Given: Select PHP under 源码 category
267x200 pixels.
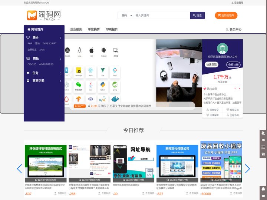Looking at the screenshot, I should pyautogui.click(x=30, y=44).
